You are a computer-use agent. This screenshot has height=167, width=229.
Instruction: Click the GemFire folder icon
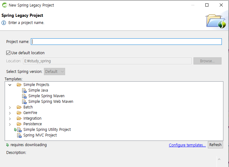[x=19, y=113]
